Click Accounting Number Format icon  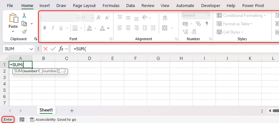click(x=185, y=24)
